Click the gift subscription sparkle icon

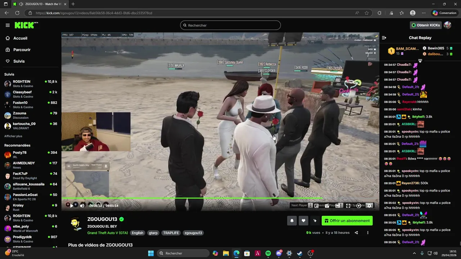click(315, 221)
